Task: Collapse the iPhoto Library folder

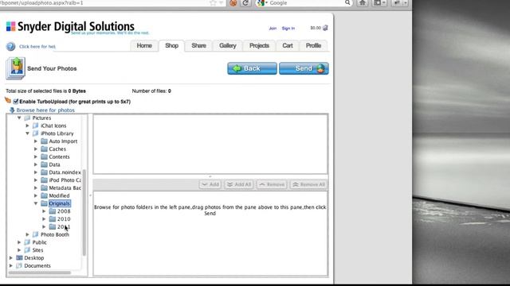Action: [28, 133]
